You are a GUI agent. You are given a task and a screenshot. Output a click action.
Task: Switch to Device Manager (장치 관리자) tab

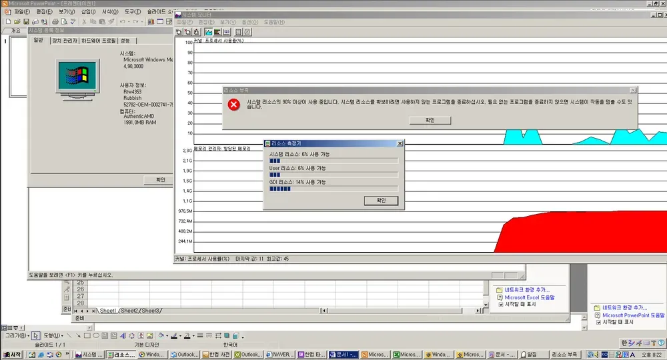point(65,41)
